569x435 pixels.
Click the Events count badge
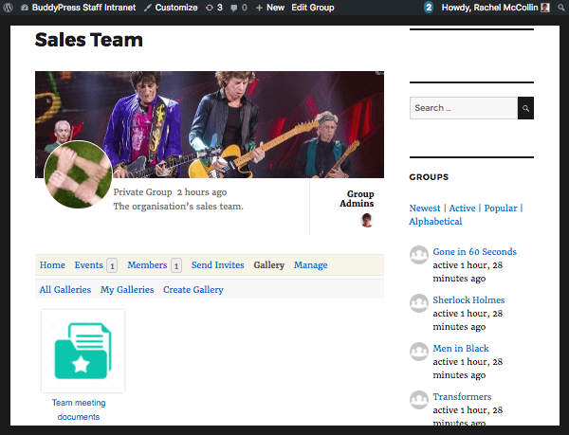112,265
